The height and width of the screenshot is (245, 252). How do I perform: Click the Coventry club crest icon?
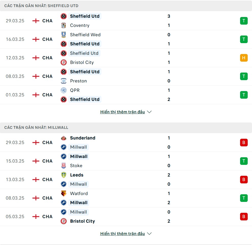64,25
